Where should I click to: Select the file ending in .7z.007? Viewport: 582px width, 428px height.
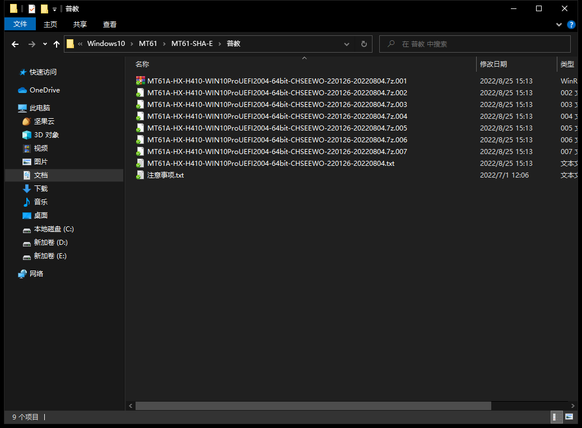pos(277,152)
